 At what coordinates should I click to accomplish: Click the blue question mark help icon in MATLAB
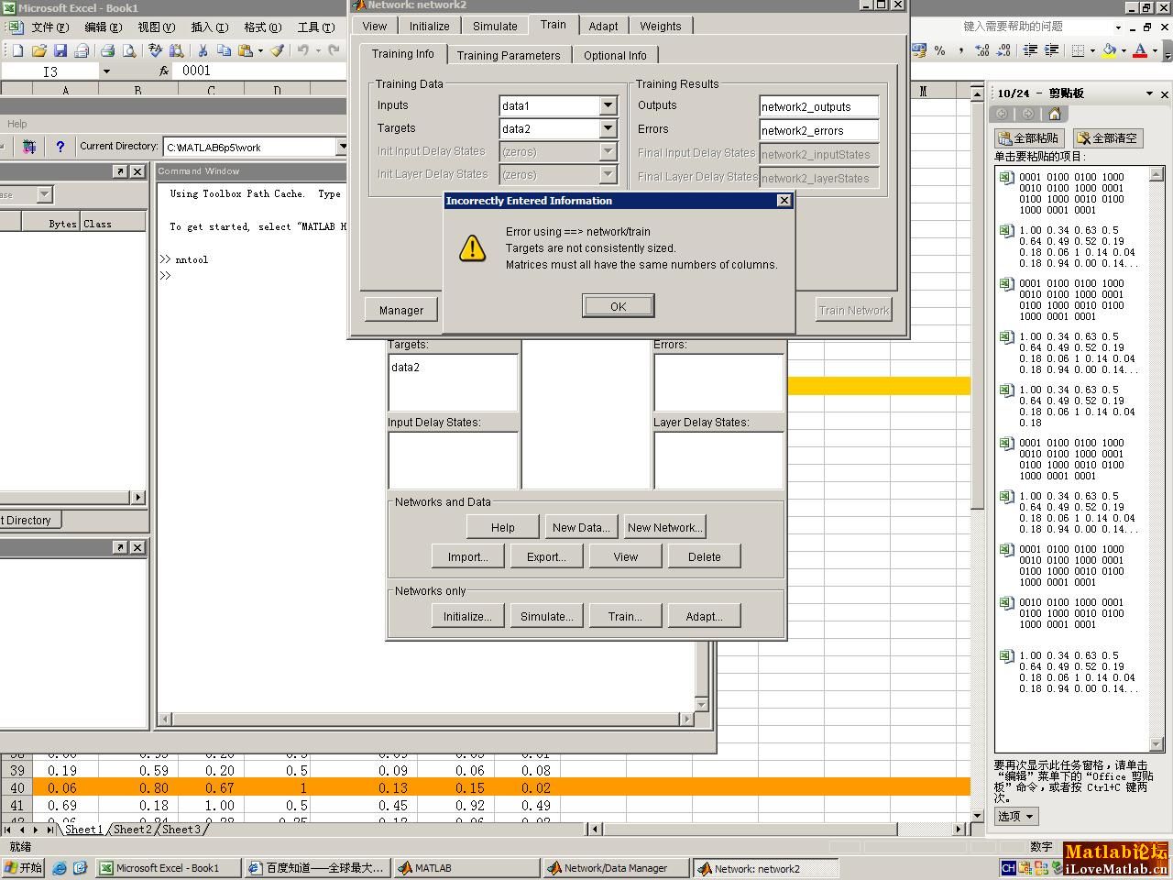[x=60, y=146]
